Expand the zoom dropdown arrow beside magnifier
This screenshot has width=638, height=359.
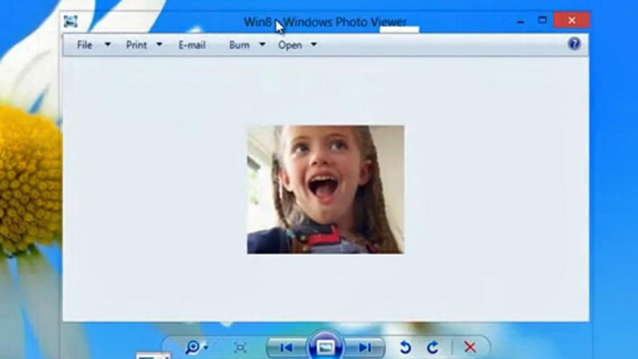[x=206, y=348]
